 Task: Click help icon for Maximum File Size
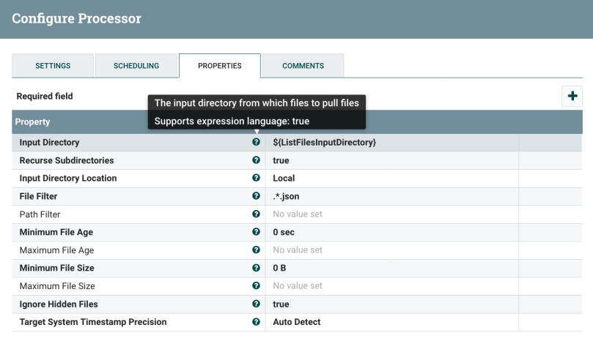coord(256,286)
